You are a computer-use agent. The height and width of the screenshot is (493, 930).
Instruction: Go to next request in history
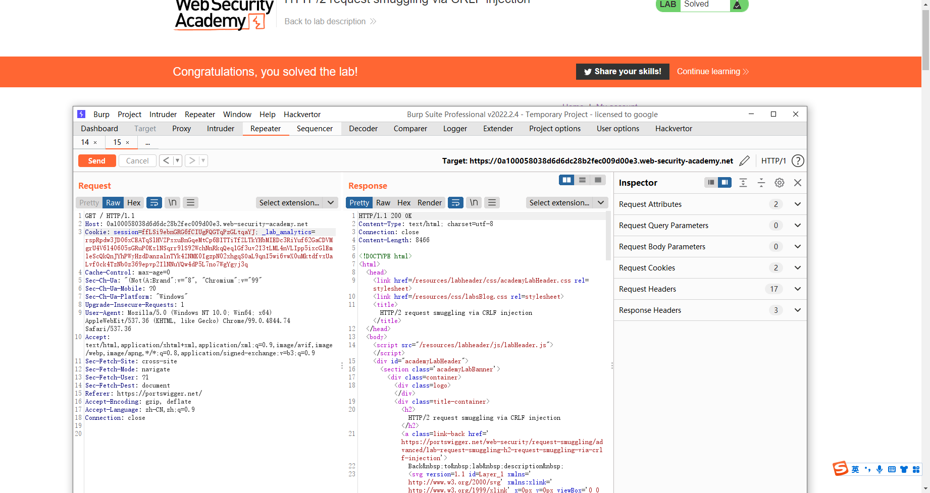pyautogui.click(x=192, y=160)
